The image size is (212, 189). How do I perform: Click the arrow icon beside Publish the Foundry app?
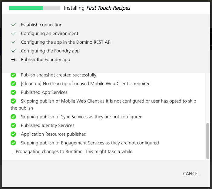pyautogui.click(x=13, y=60)
